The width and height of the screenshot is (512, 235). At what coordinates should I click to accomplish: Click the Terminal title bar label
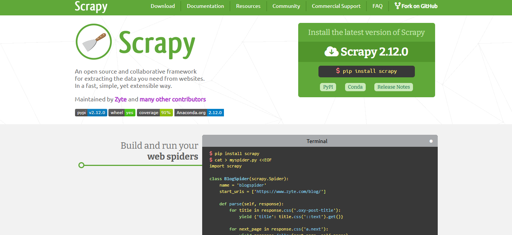click(x=317, y=141)
